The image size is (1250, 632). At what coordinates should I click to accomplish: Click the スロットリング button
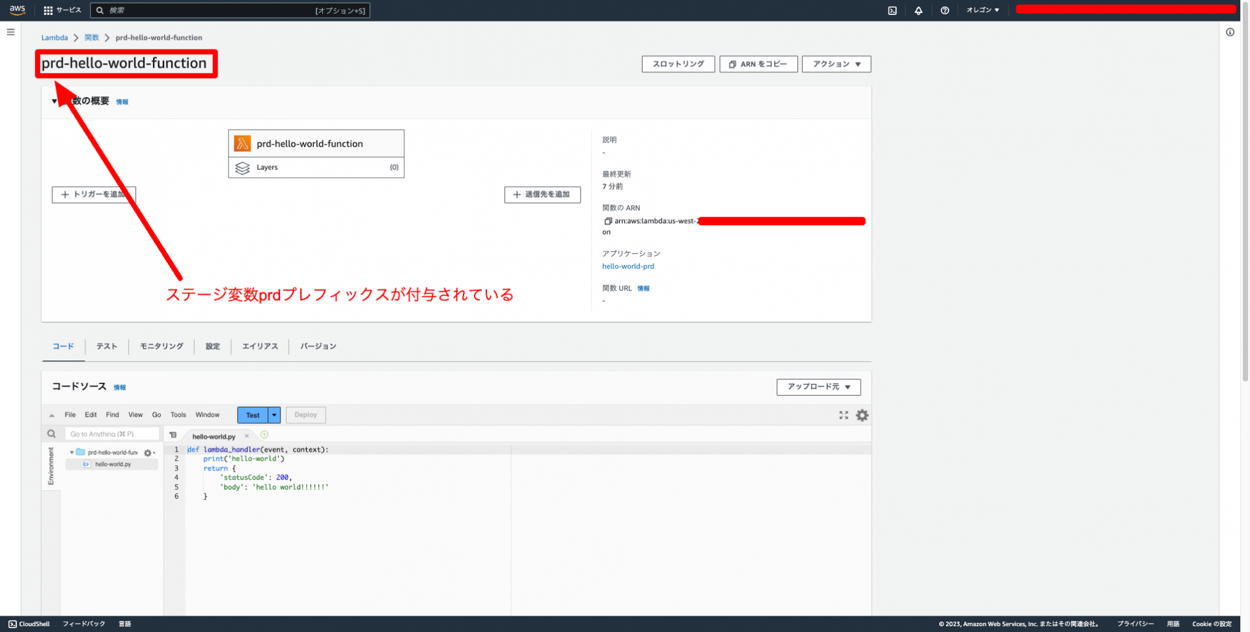(x=677, y=64)
